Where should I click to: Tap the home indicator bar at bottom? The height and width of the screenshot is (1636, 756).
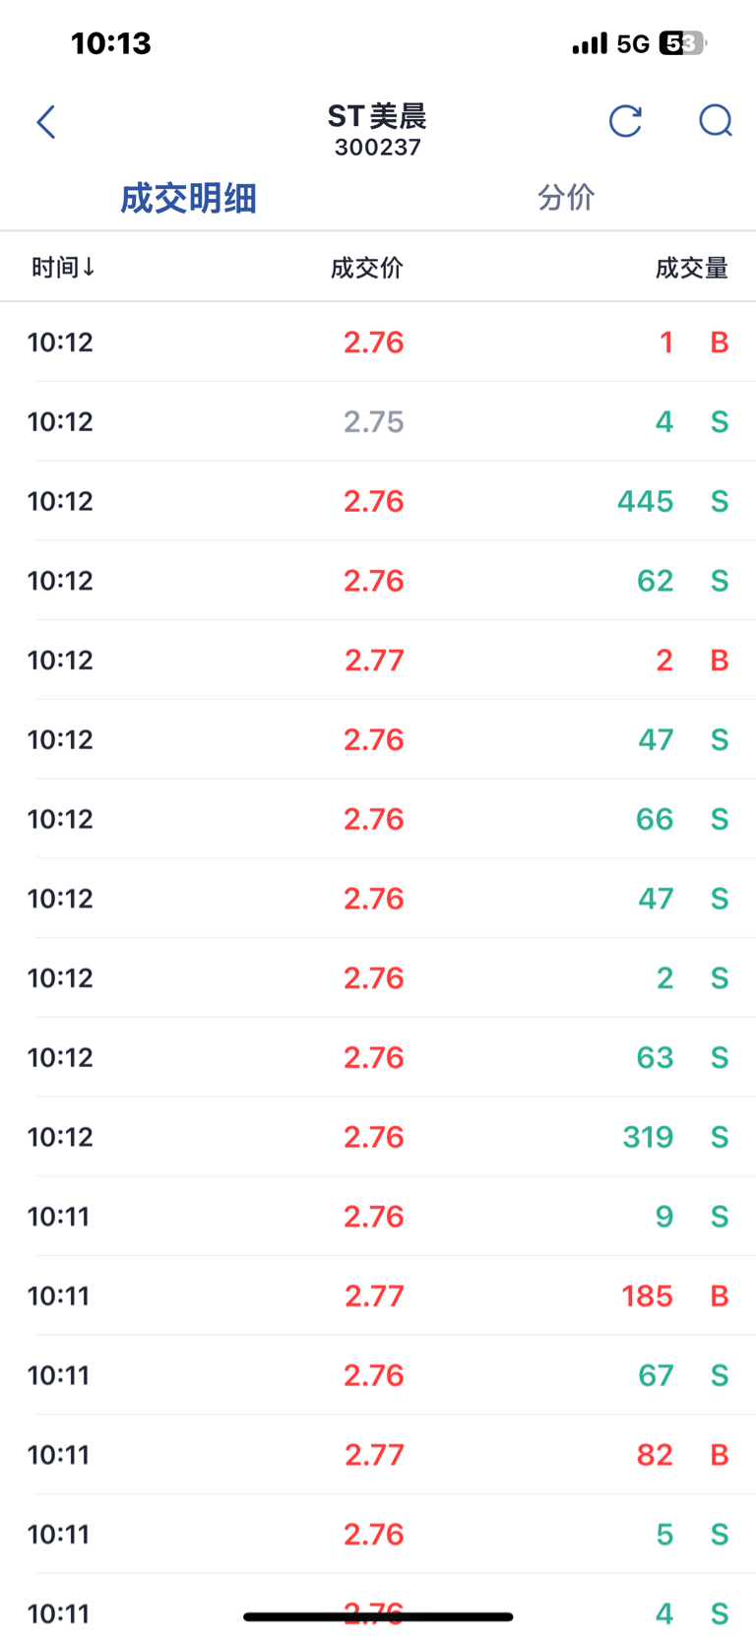378,1616
